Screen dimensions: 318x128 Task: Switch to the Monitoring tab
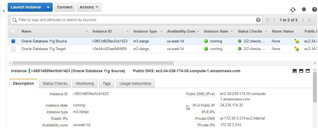(x=85, y=83)
